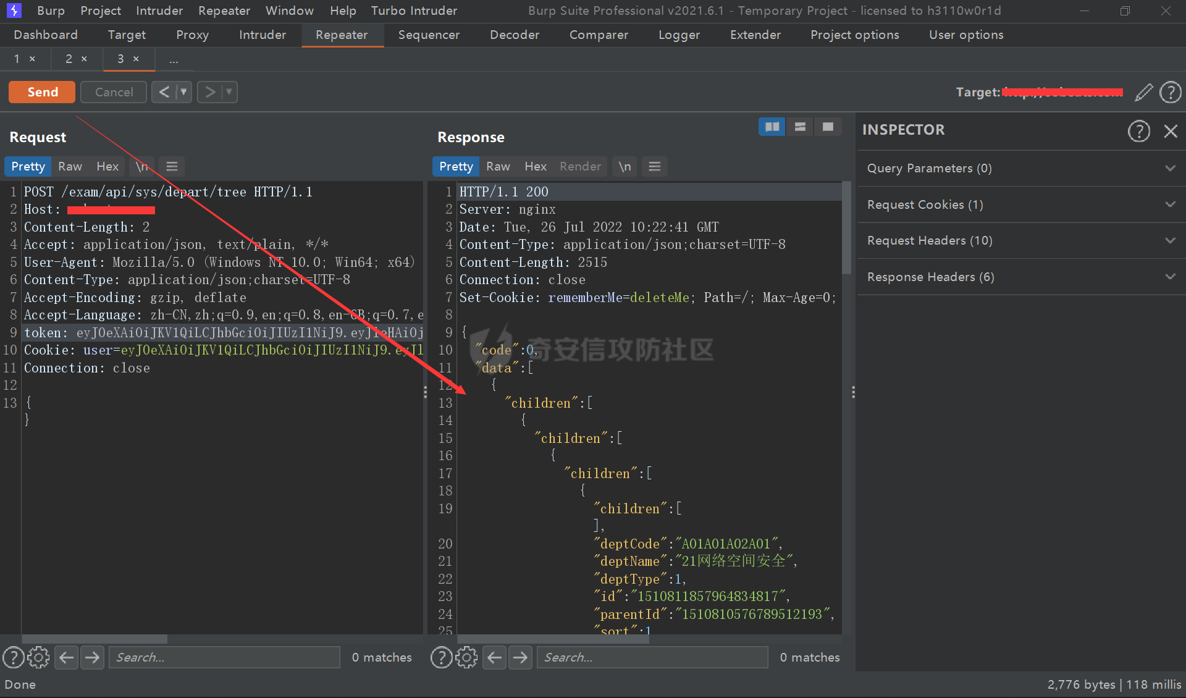Image resolution: width=1186 pixels, height=698 pixels.
Task: Switch to the Logger tab
Action: pyautogui.click(x=679, y=35)
